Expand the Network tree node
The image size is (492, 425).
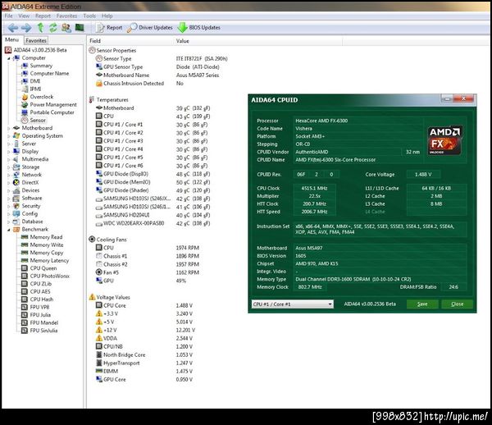[9, 175]
